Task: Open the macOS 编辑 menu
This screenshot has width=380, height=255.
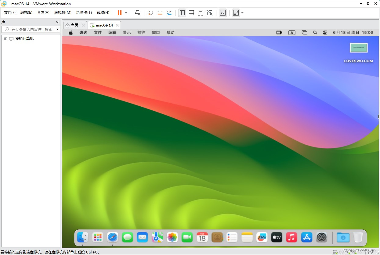Action: (x=112, y=33)
